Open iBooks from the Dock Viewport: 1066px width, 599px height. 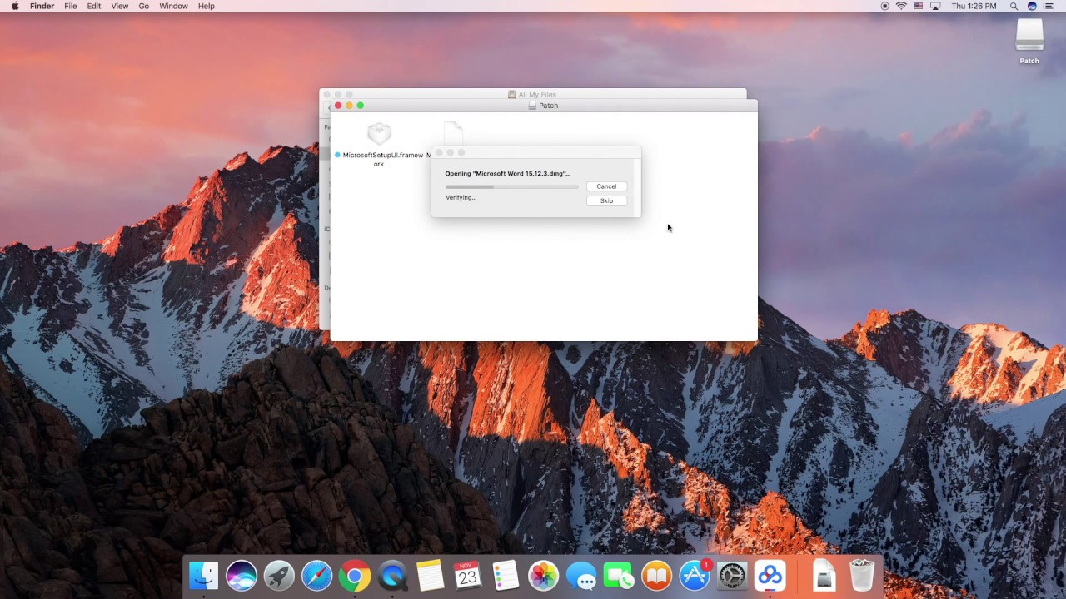657,576
